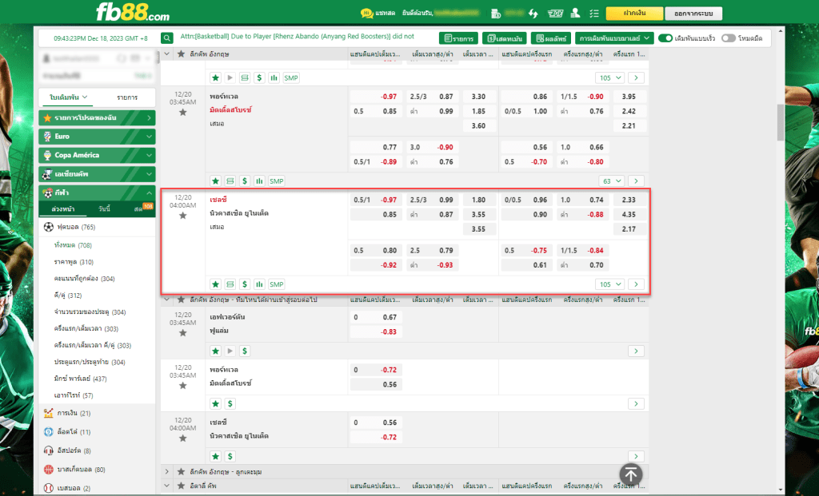
Task: Click ออกจากระบบ logout button
Action: (x=693, y=13)
